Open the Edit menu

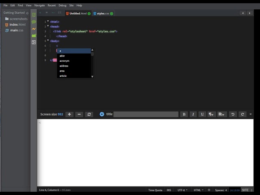13,5
